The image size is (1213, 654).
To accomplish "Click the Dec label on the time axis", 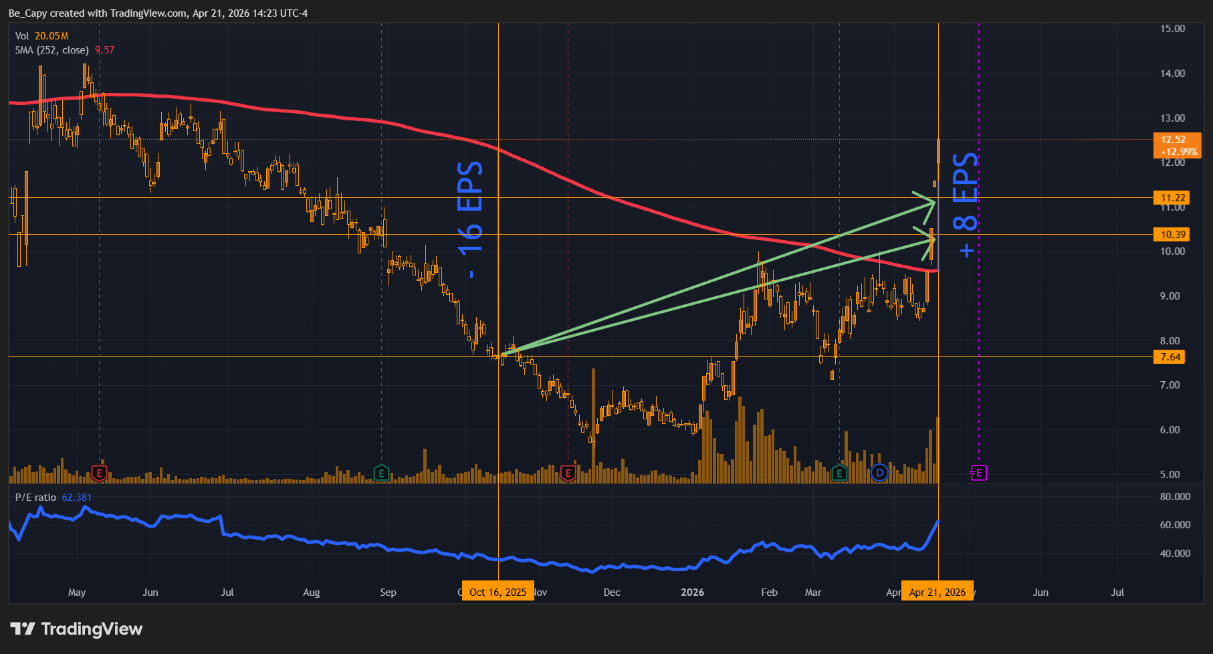I will [612, 592].
